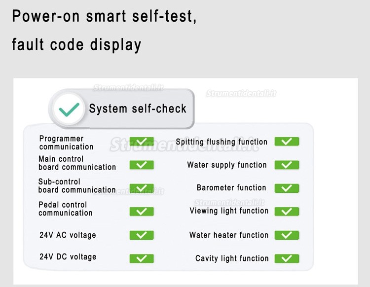Click the Strumentidentali.it watermark near the top right
370x287 pixels.
click(241, 93)
